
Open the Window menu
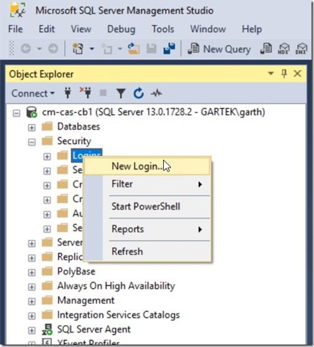208,29
